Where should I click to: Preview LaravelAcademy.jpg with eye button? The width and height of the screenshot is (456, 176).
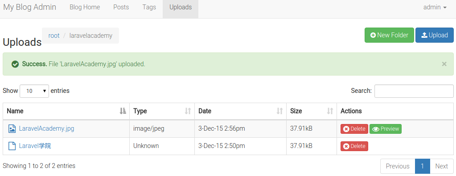[386, 129]
